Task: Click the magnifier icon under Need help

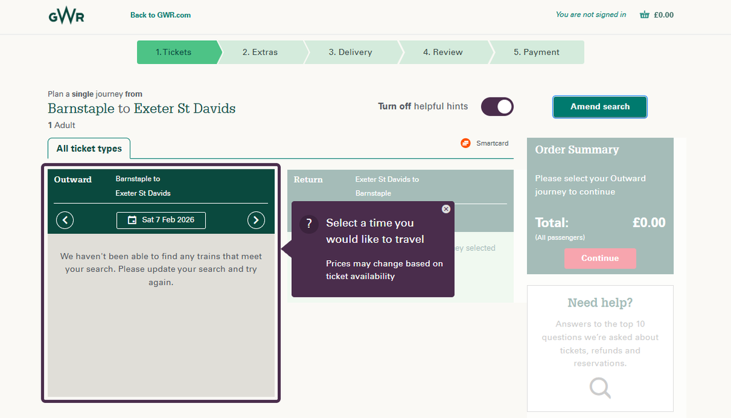Action: 600,388
